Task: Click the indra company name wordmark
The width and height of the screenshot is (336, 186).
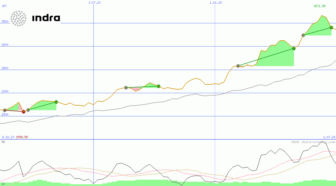Action: coord(46,18)
